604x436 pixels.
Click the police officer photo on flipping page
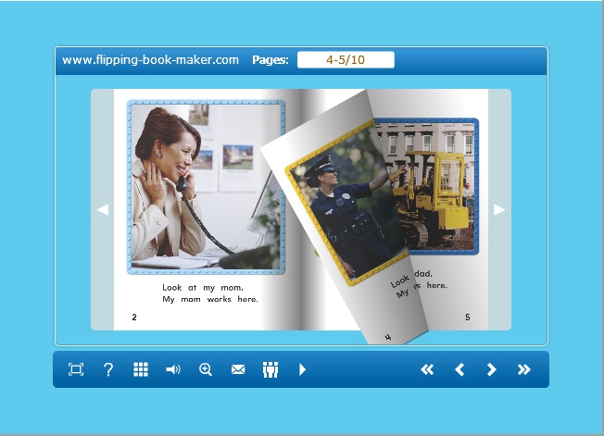[346, 204]
